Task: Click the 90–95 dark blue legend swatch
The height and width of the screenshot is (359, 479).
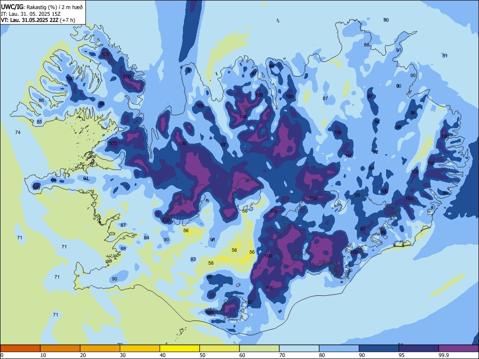Action: pos(379,348)
